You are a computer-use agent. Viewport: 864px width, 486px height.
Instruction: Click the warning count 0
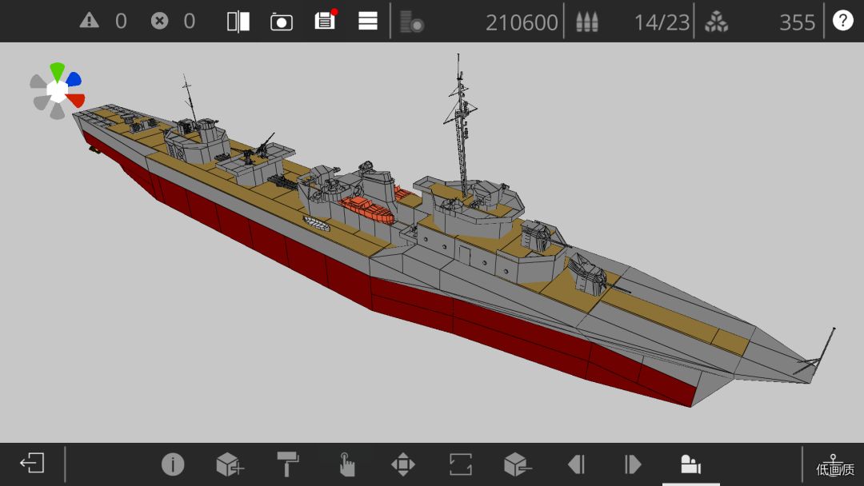click(x=122, y=22)
